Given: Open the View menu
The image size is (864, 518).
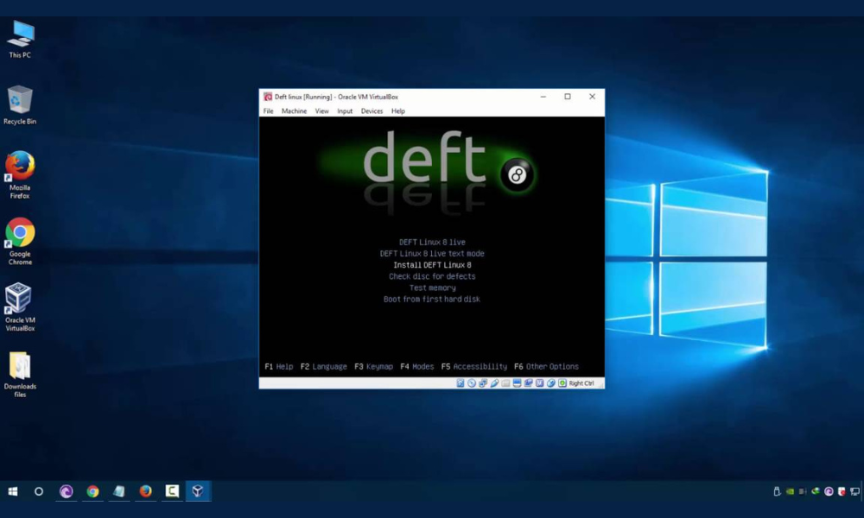Looking at the screenshot, I should pyautogui.click(x=321, y=111).
